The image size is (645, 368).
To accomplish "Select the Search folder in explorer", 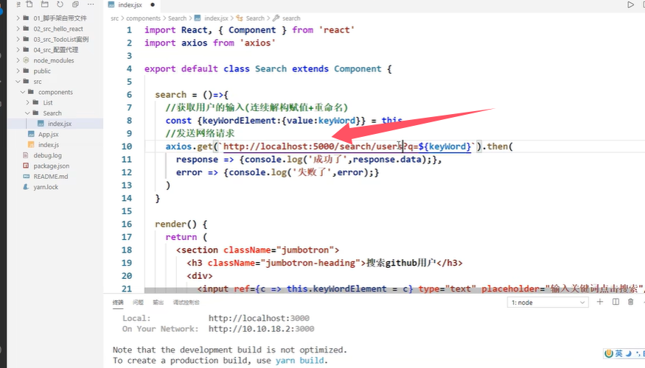I will pos(52,113).
